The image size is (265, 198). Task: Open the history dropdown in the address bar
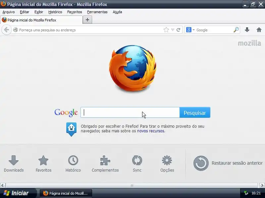coord(173,30)
